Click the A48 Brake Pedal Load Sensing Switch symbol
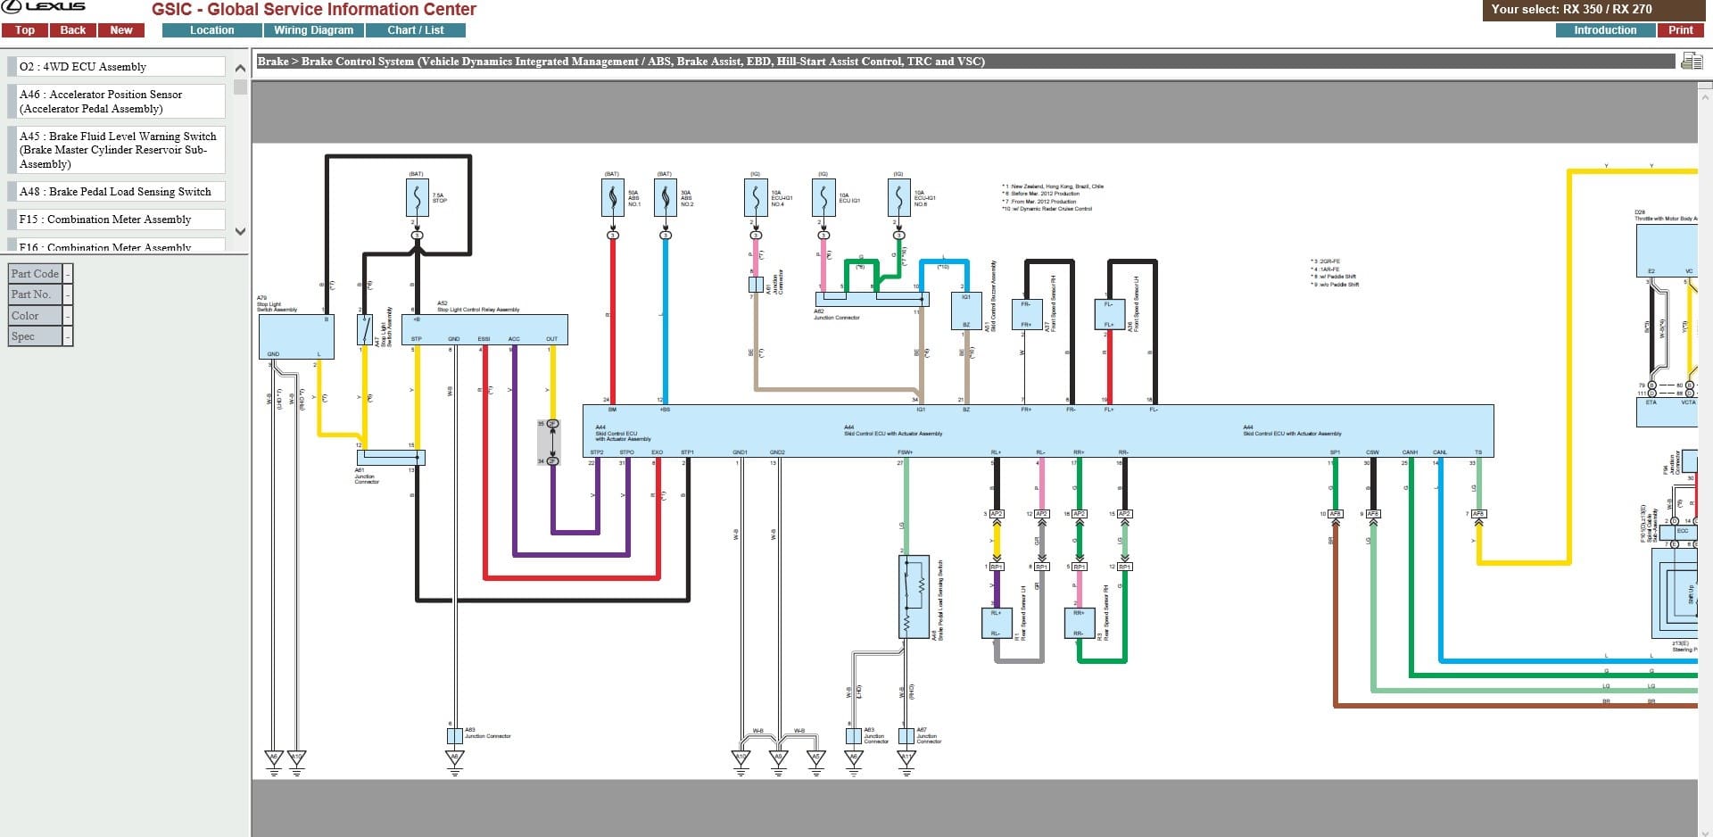 click(x=914, y=597)
